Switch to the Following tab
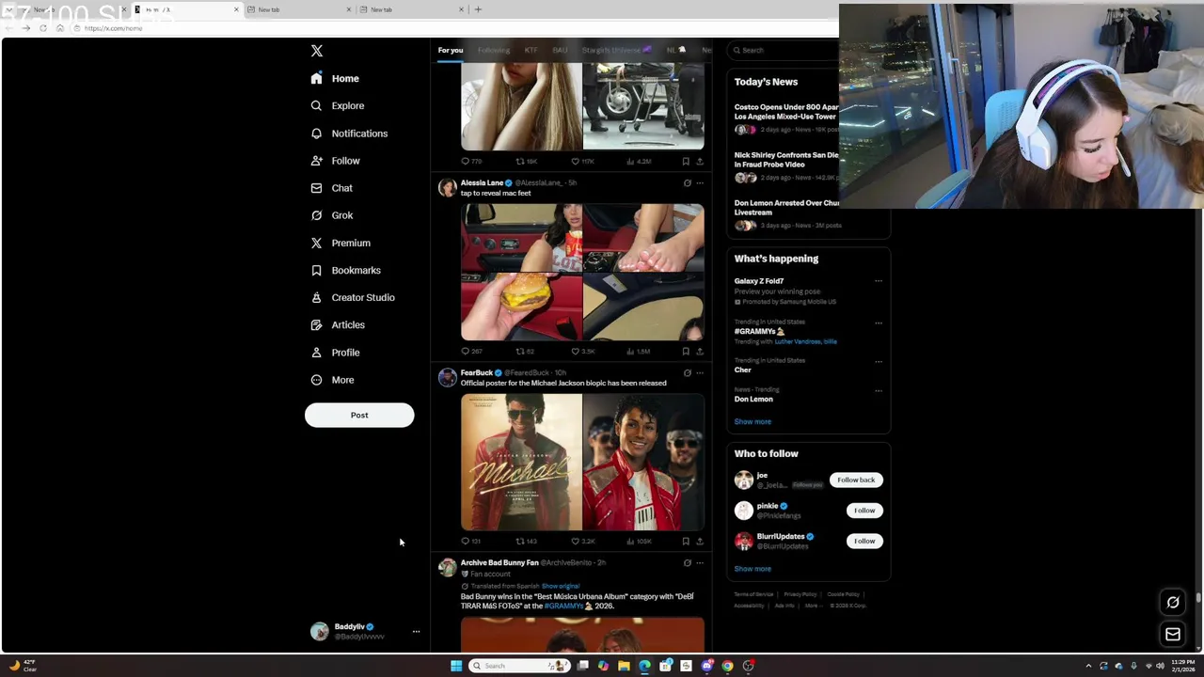Image resolution: width=1204 pixels, height=677 pixels. 494,50
